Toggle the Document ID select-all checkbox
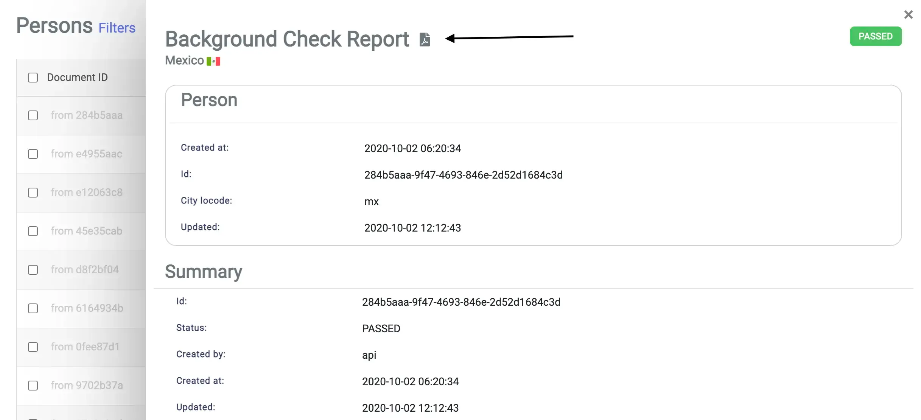921x420 pixels. pyautogui.click(x=33, y=78)
